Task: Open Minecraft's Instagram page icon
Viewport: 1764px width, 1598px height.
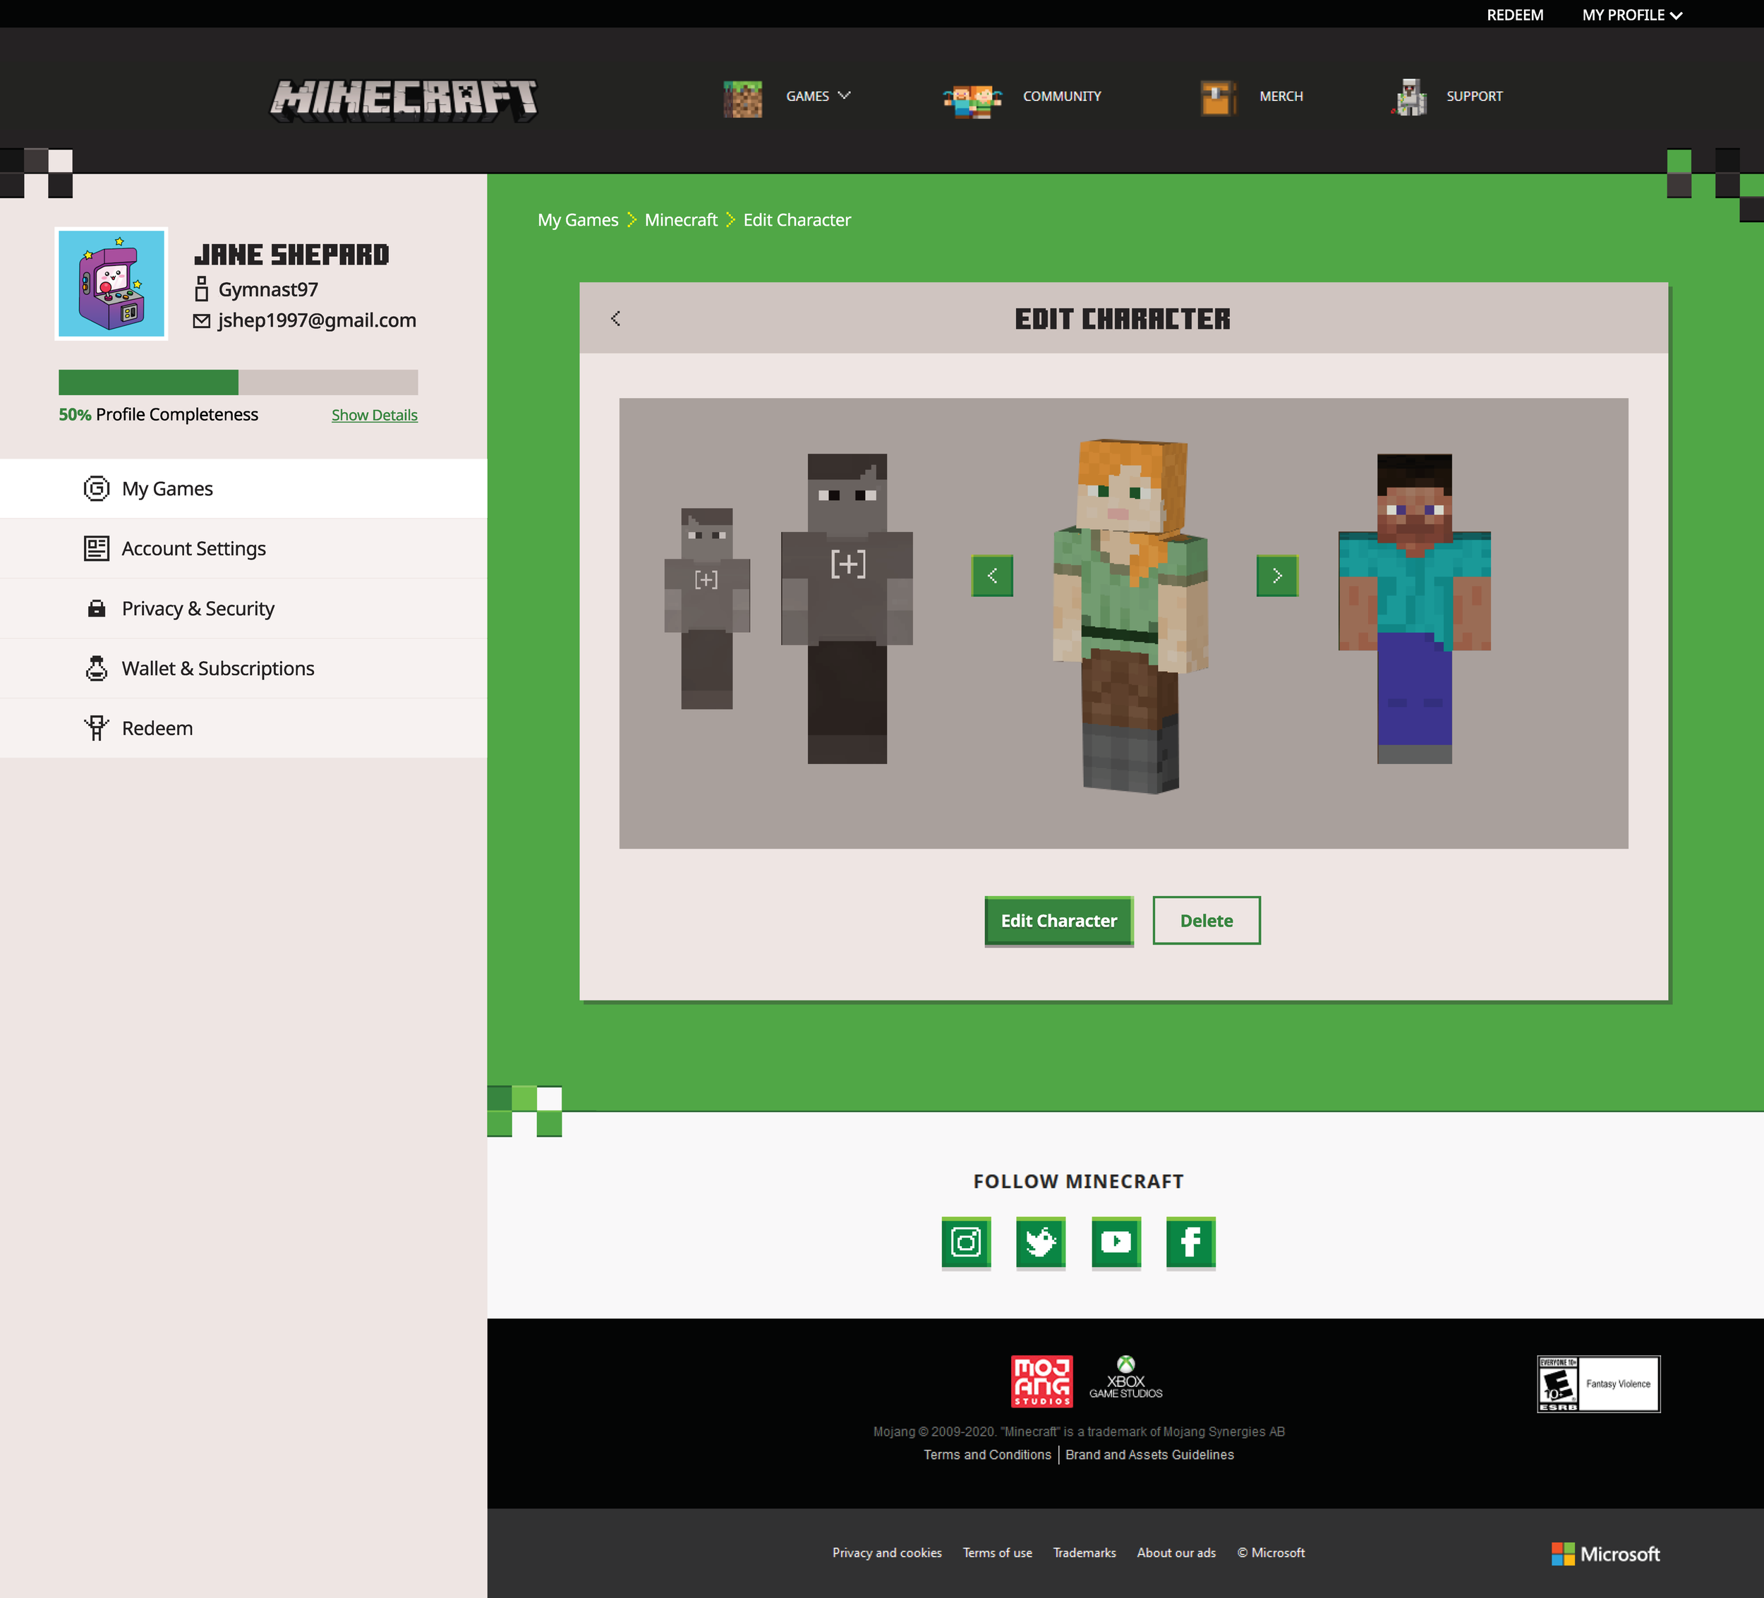Action: tap(965, 1241)
